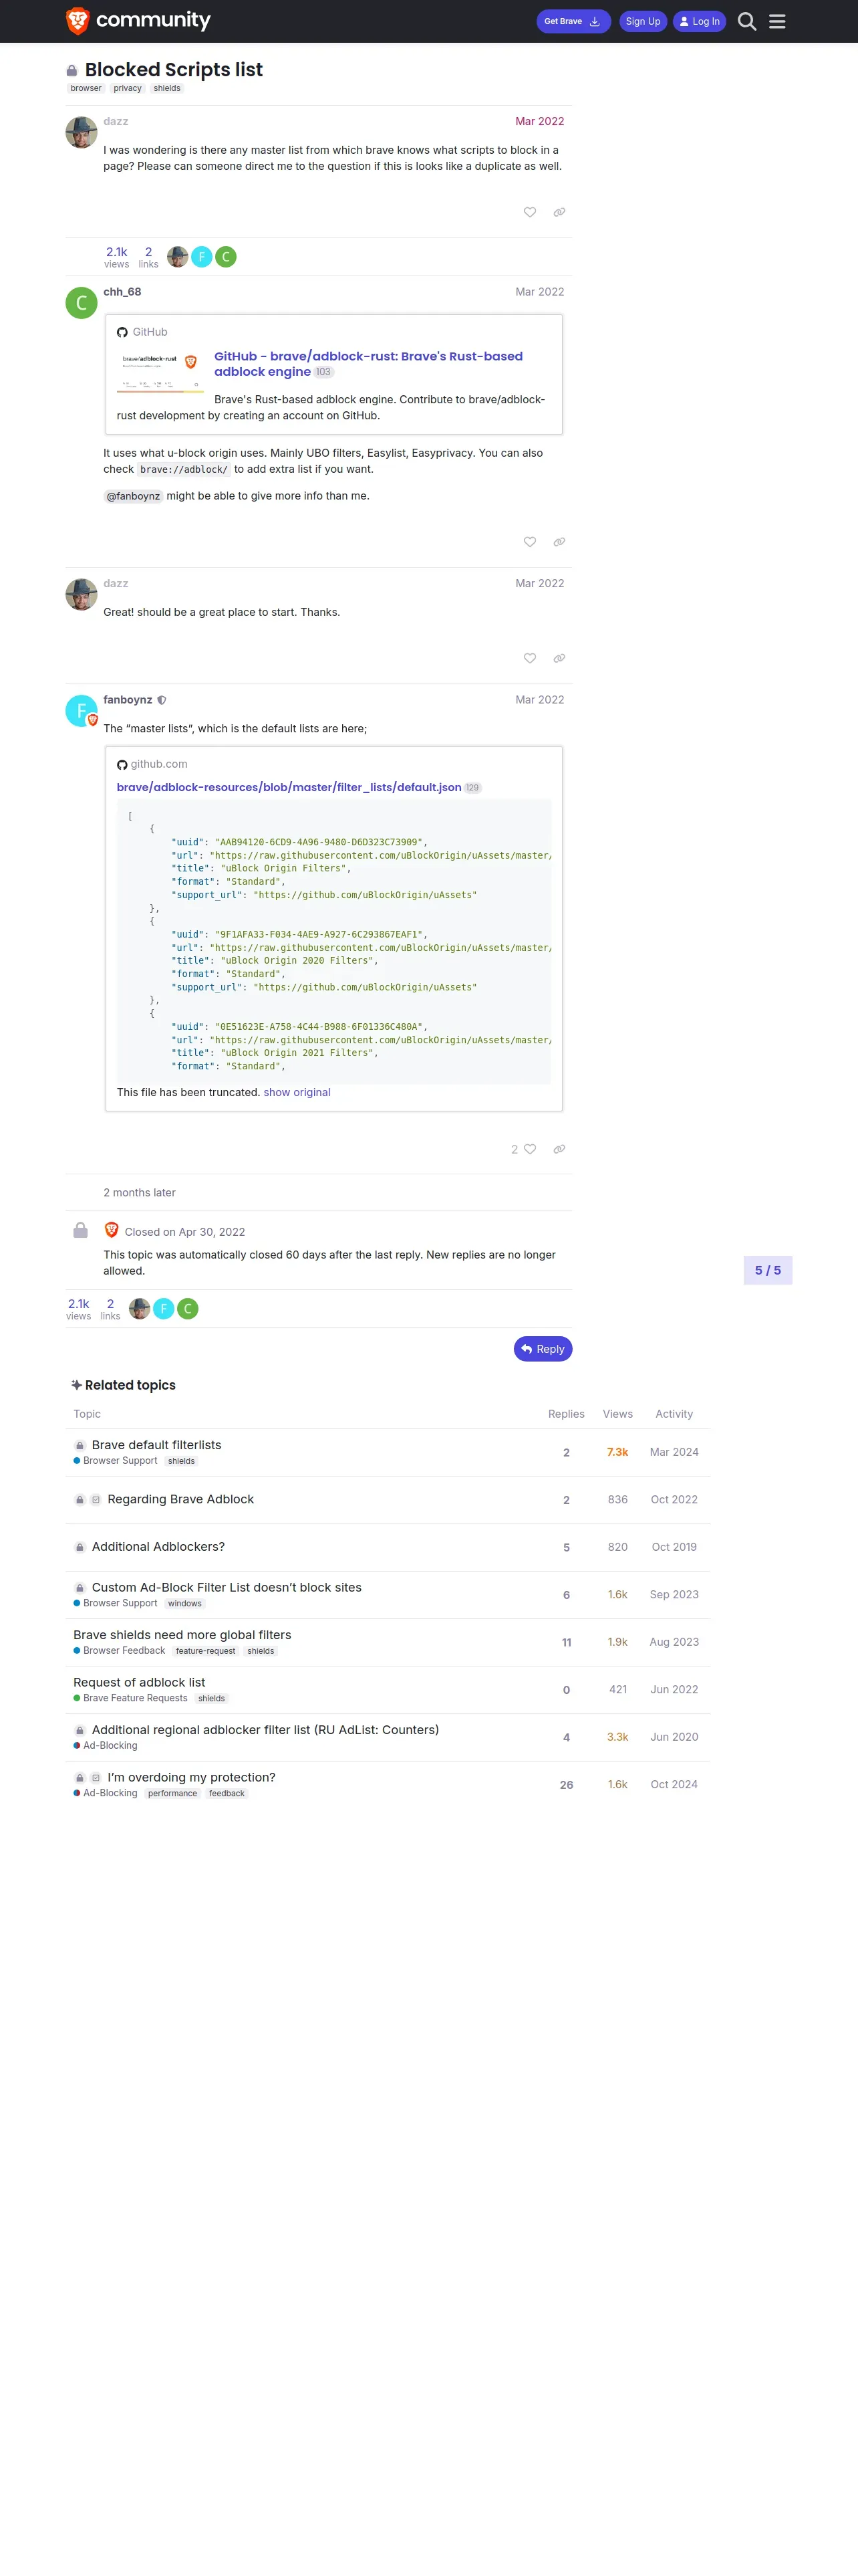Open default.json filter_lists GitHub link
Viewport: 858px width, 2576px height.
(289, 787)
